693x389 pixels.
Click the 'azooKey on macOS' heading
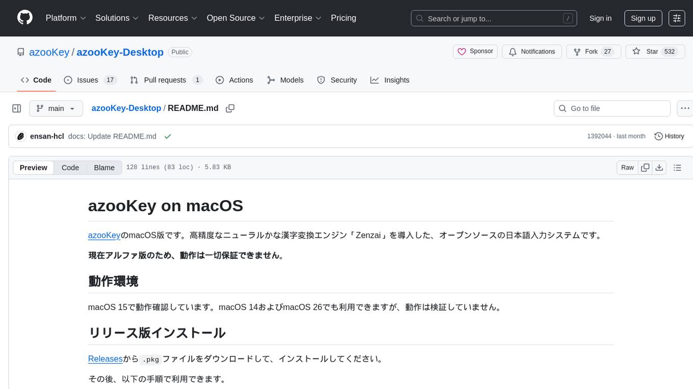coord(166,206)
